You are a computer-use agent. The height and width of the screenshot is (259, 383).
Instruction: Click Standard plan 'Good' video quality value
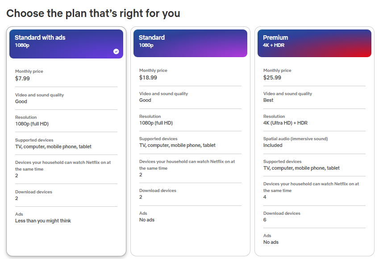[x=145, y=100]
